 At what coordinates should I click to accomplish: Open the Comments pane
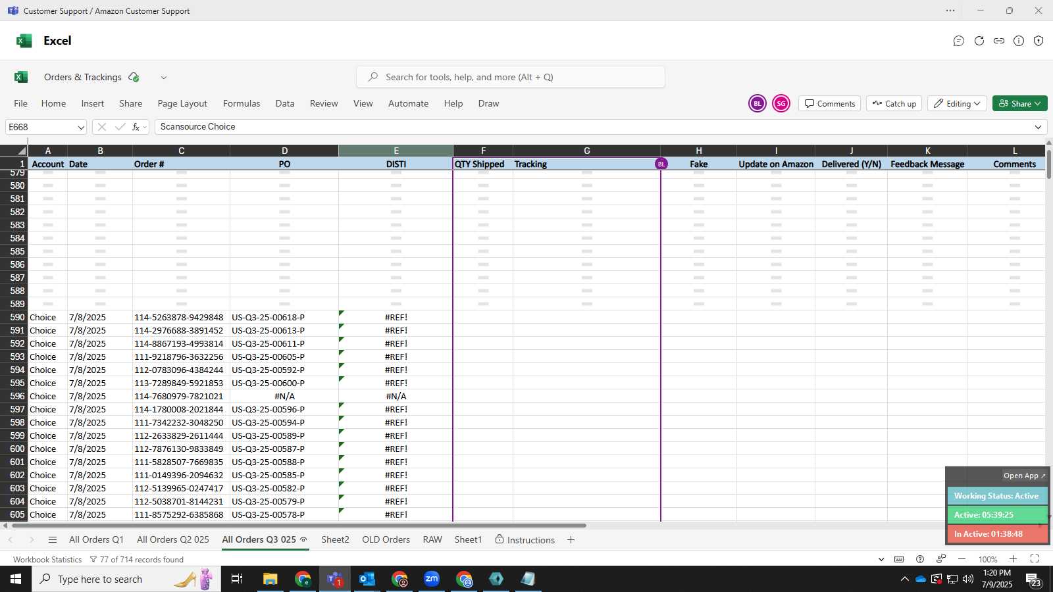(x=830, y=103)
